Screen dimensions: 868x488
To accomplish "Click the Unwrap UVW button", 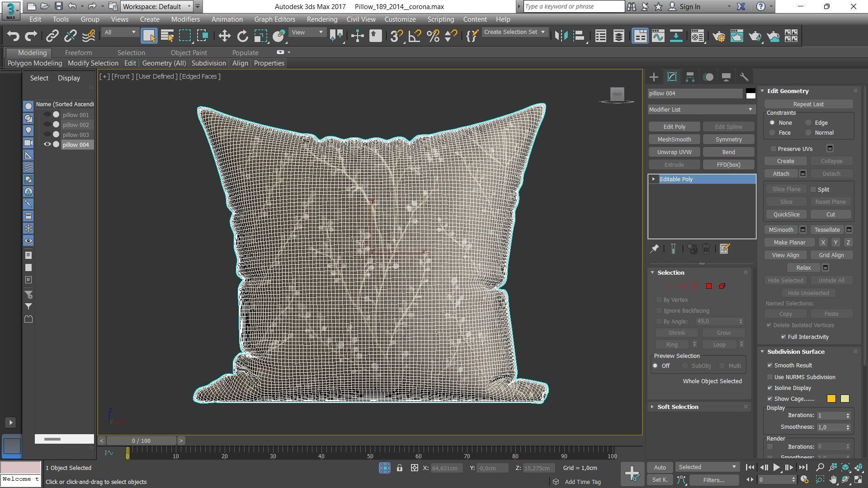I will (x=674, y=152).
